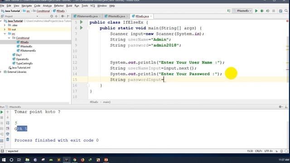Open the Refactor menu

pyautogui.click(x=58, y=6)
